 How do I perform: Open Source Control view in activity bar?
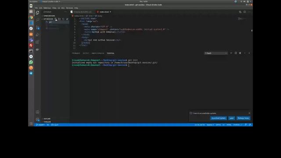coord(37,27)
